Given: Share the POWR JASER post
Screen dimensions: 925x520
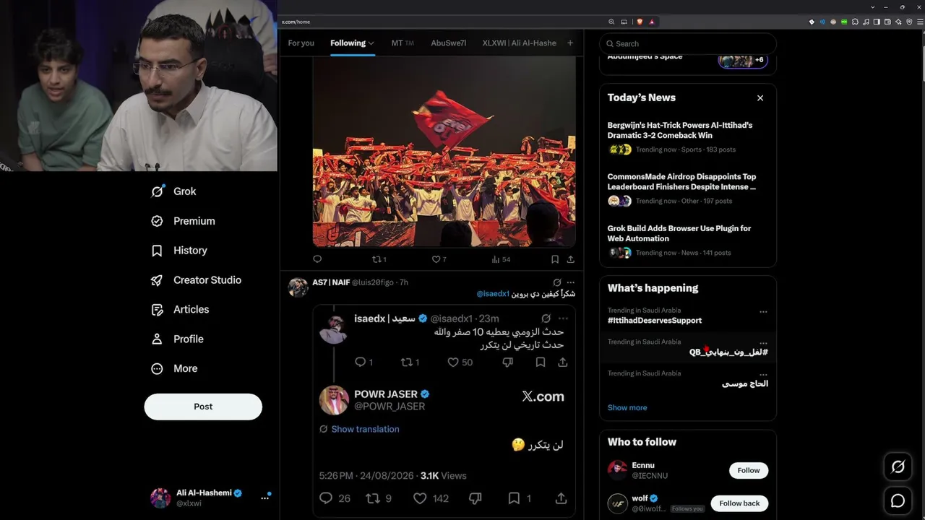Looking at the screenshot, I should [561, 498].
